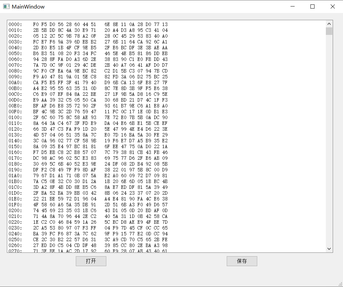
Task: Click the address label 0130:
Action: pyautogui.click(x=15, y=135)
